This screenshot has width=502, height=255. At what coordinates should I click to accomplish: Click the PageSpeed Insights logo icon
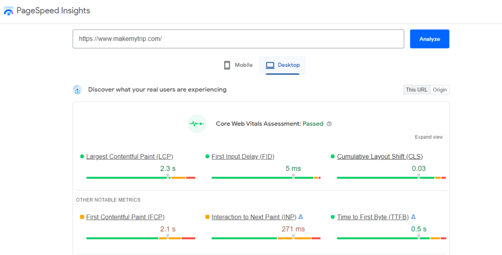8,11
